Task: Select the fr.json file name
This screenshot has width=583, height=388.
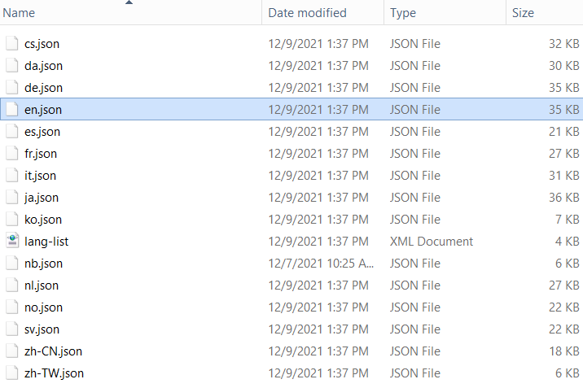Action: point(41,154)
